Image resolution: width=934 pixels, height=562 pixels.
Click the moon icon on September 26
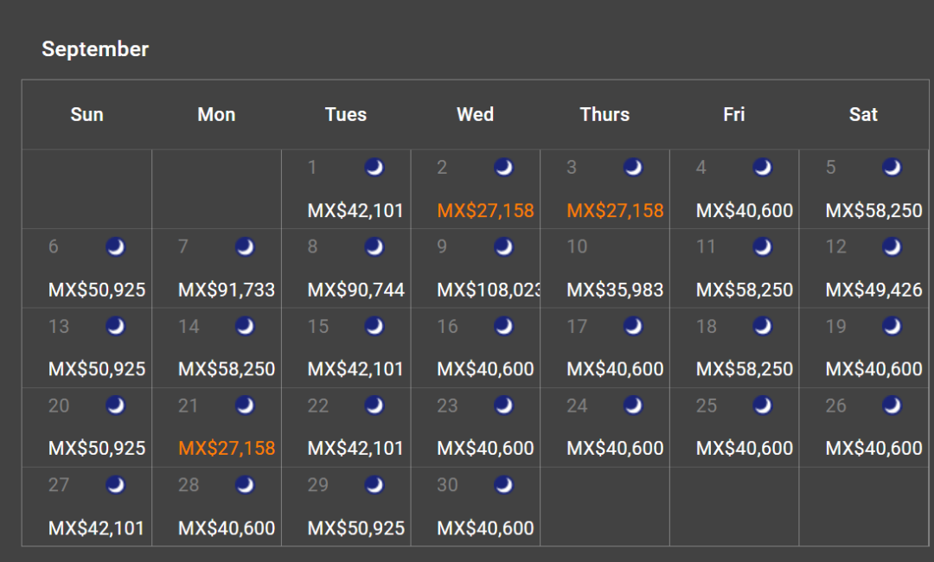[x=892, y=406]
